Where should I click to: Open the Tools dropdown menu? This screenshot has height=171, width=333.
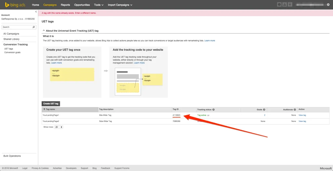[99, 5]
